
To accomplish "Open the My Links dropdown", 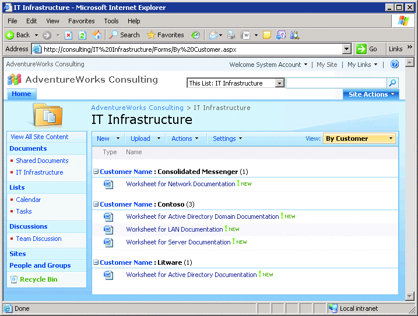I will coord(362,65).
